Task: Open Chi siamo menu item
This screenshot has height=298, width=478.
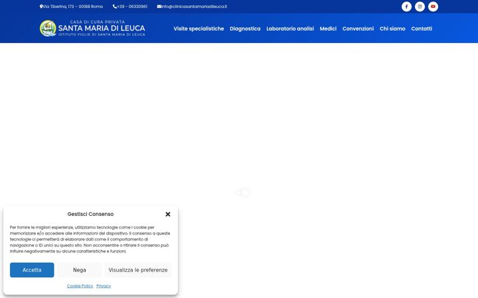Action: (x=392, y=28)
